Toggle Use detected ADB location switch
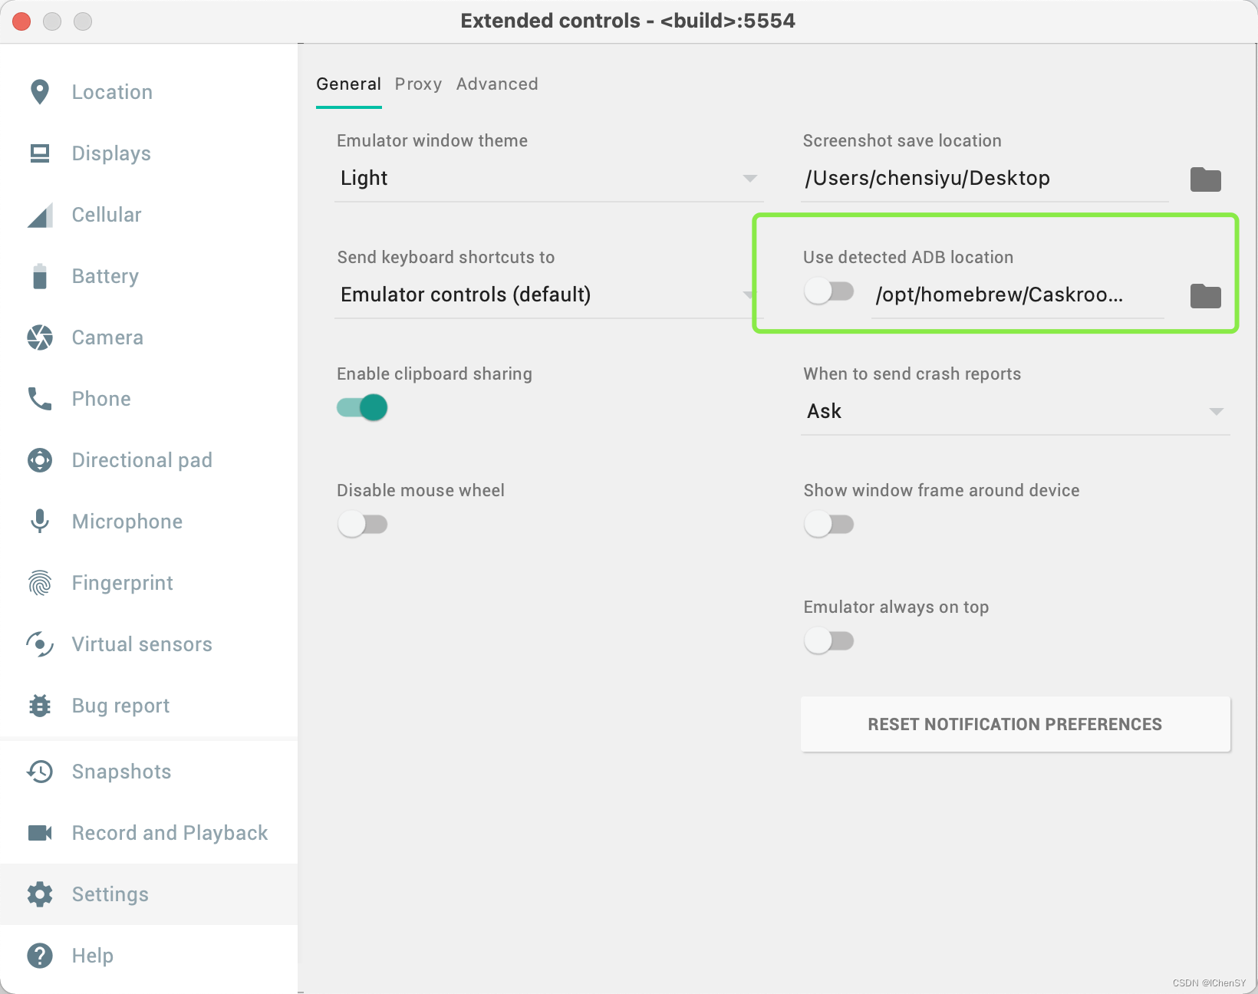 click(829, 291)
